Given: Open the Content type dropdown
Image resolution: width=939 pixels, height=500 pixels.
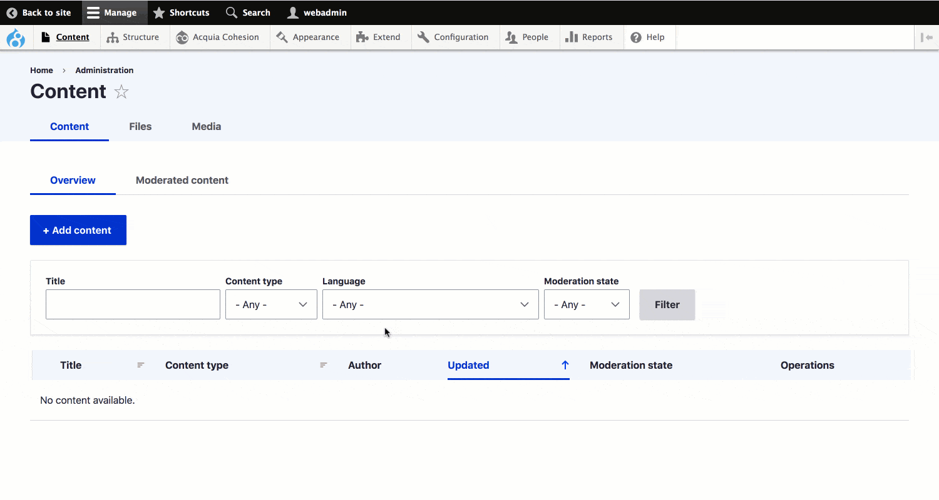Looking at the screenshot, I should pyautogui.click(x=271, y=304).
